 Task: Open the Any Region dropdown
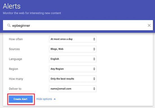73,69
